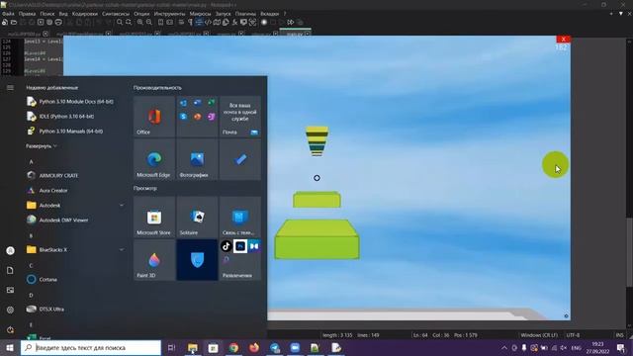633x356 pixels.
Task: Open Pictures icon in Start left rail
Action: point(11,290)
